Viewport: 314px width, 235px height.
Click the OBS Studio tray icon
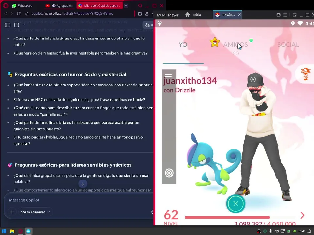[x=259, y=231]
